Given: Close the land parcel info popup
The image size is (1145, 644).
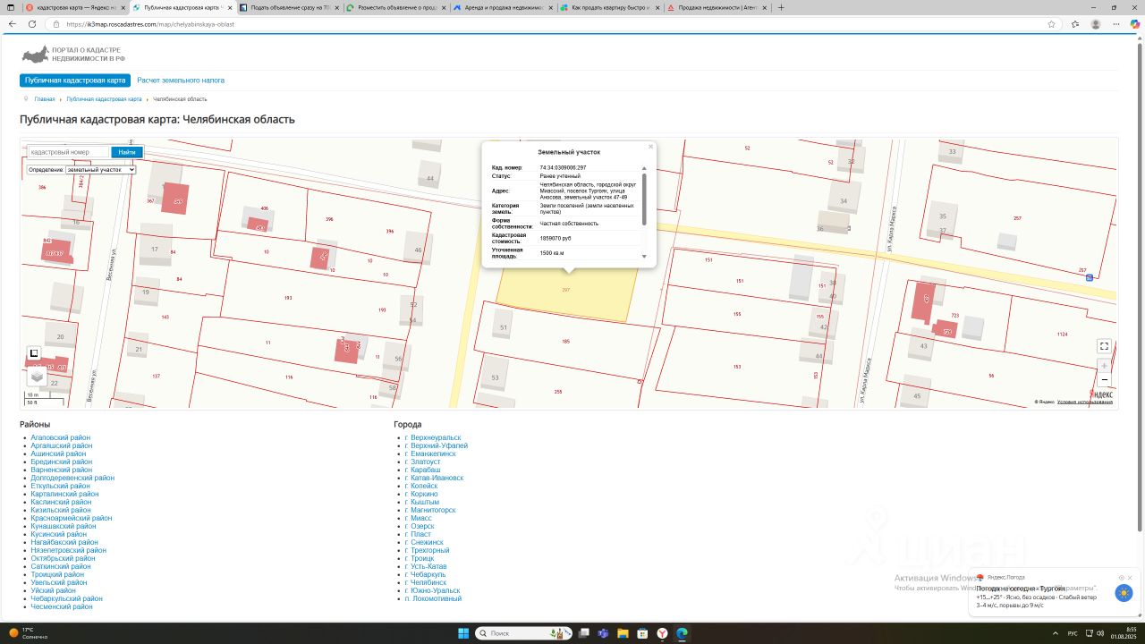Looking at the screenshot, I should [x=650, y=147].
